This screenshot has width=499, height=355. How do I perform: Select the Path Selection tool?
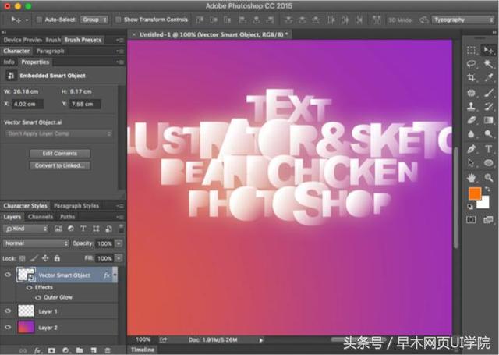tap(471, 163)
